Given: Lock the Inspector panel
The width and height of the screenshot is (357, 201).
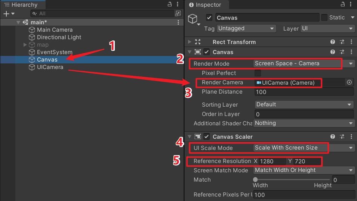Looking at the screenshot, I should pyautogui.click(x=343, y=4).
